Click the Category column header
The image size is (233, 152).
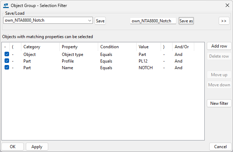click(32, 47)
